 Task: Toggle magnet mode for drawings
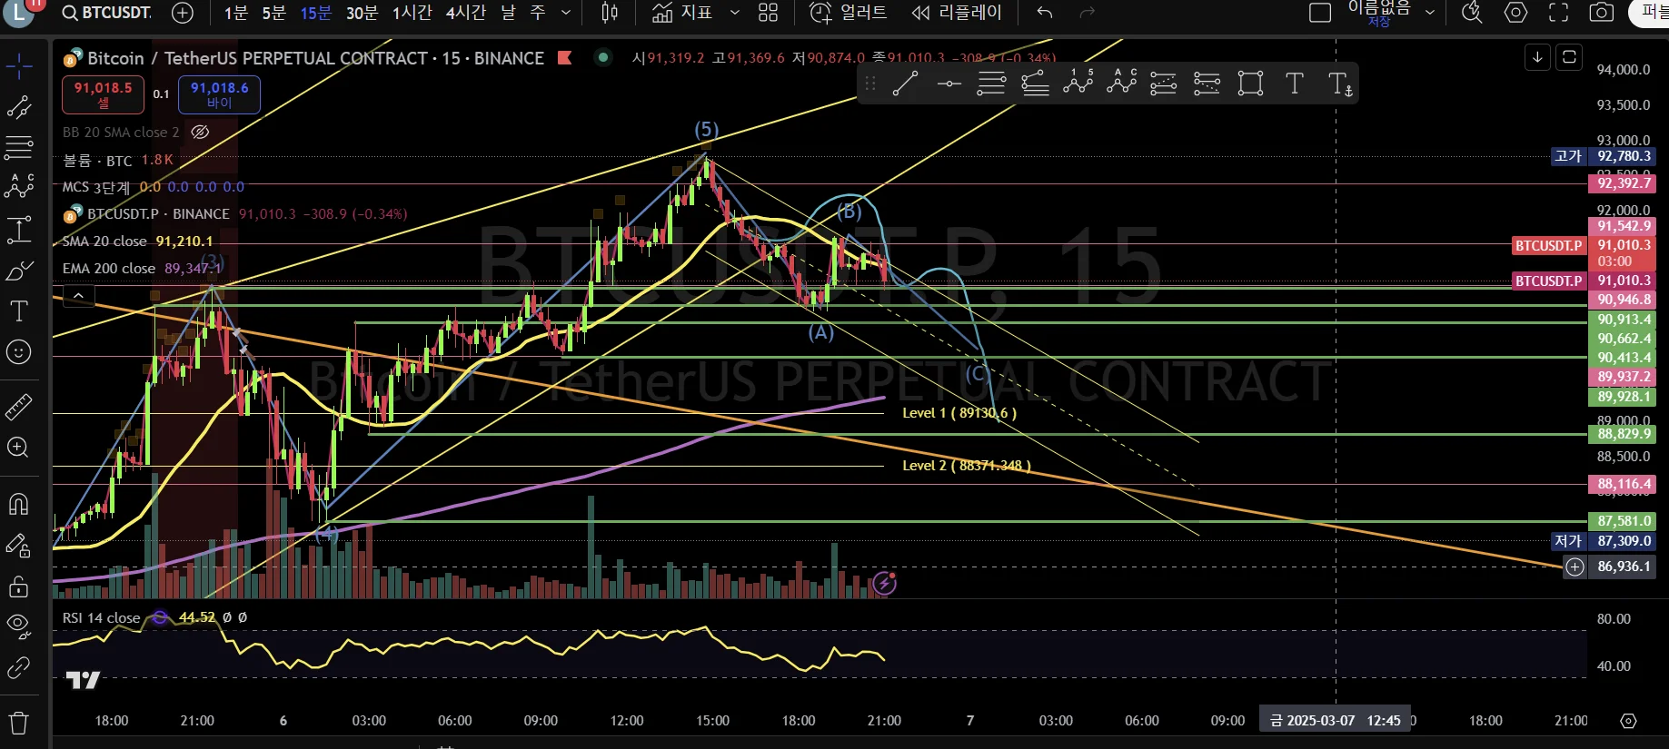point(19,504)
